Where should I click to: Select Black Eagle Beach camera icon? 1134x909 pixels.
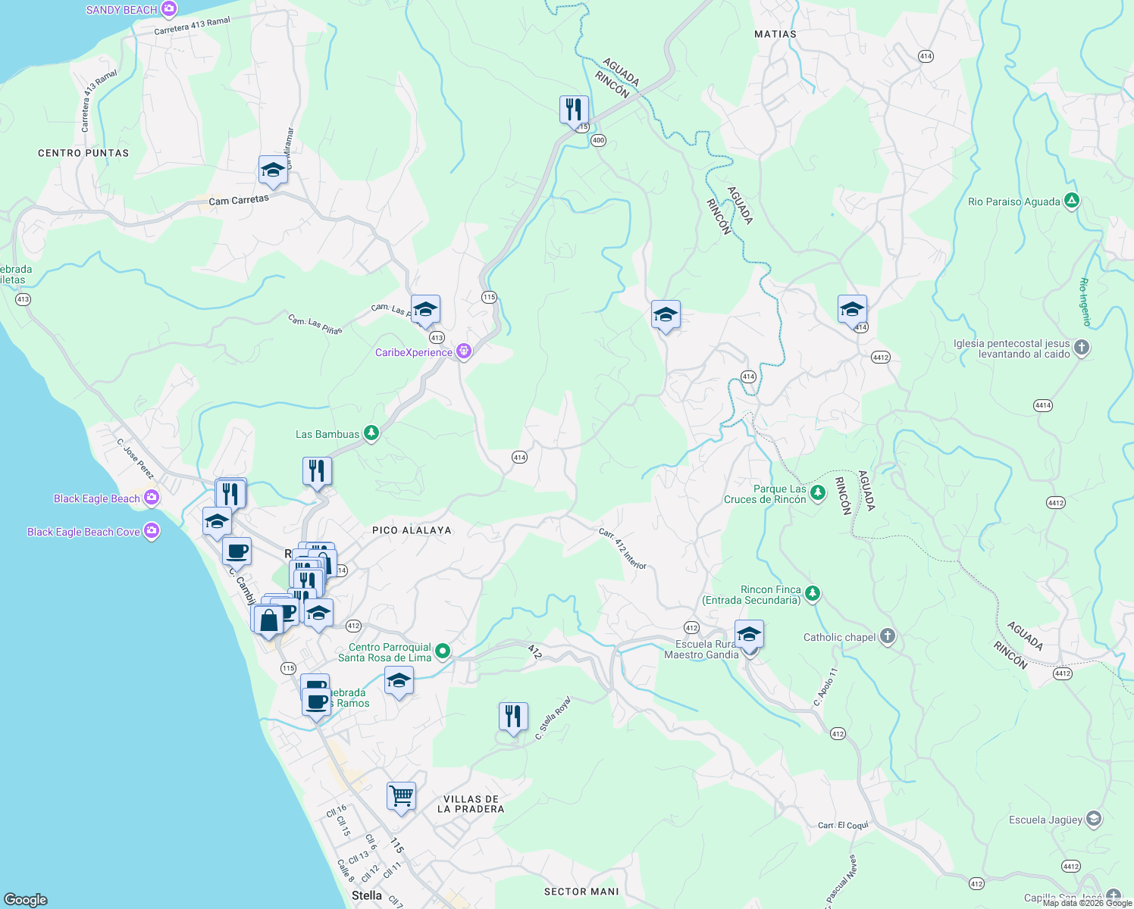(x=152, y=498)
